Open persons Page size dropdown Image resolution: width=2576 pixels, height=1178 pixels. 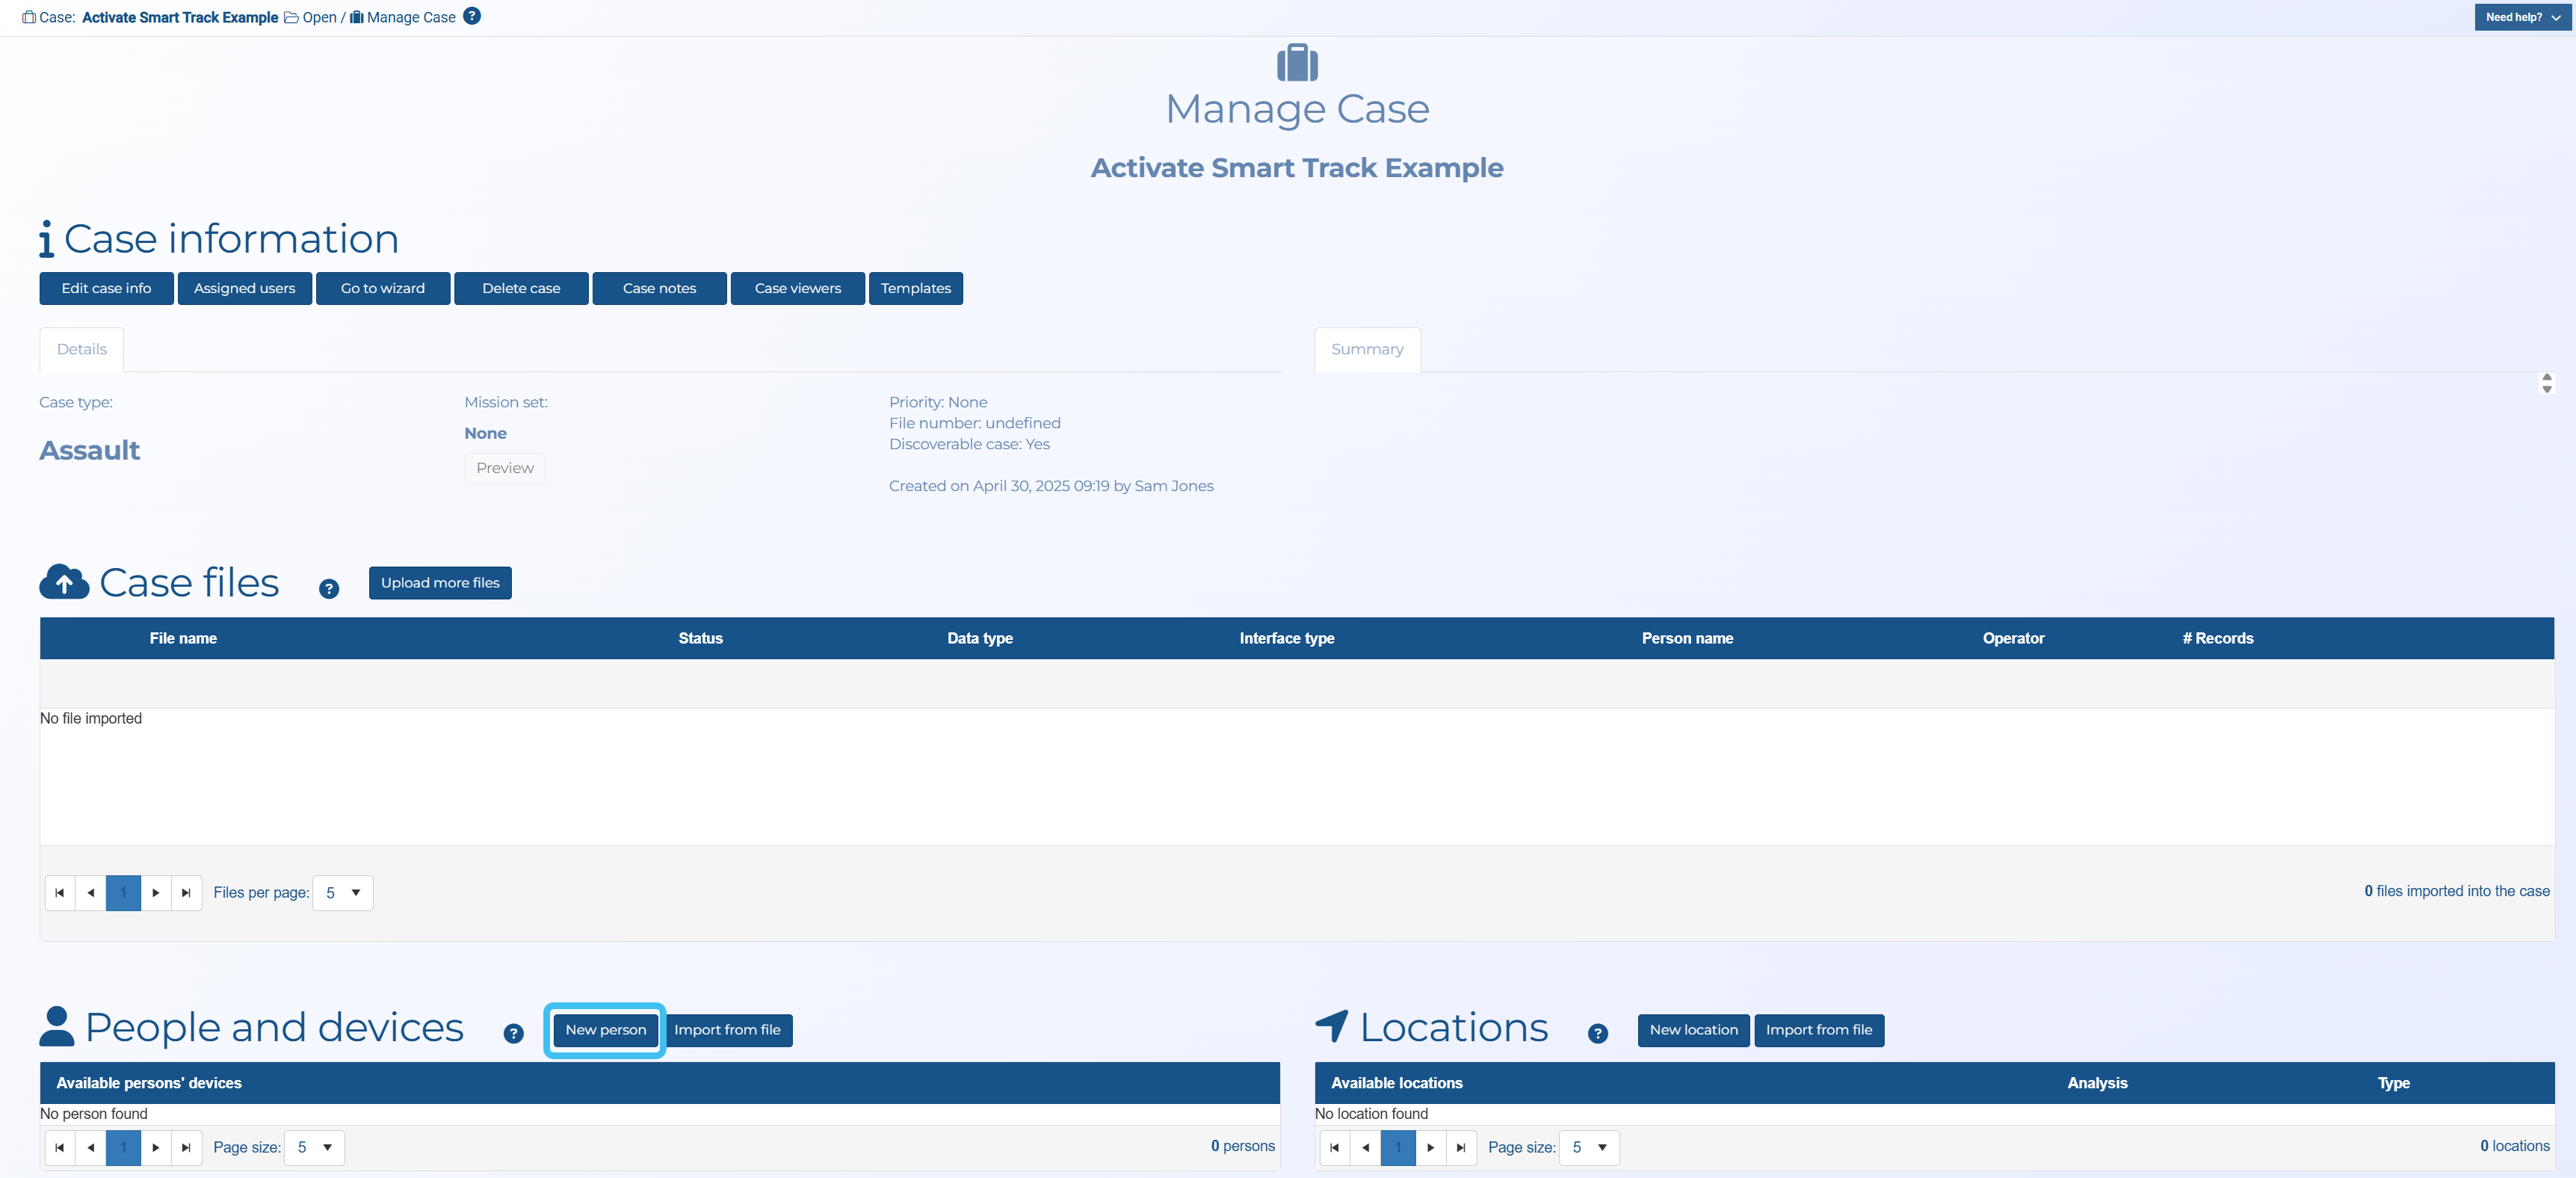pos(314,1146)
